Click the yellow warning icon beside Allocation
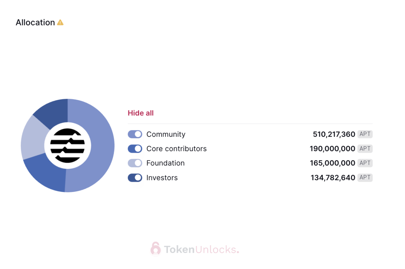405x269 pixels. pos(60,22)
